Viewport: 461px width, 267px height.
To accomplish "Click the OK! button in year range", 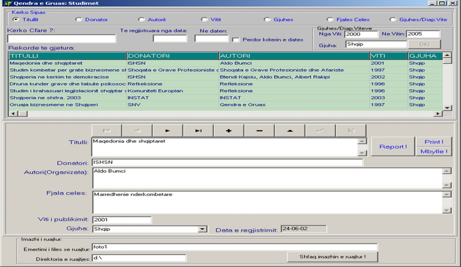I will [x=425, y=44].
